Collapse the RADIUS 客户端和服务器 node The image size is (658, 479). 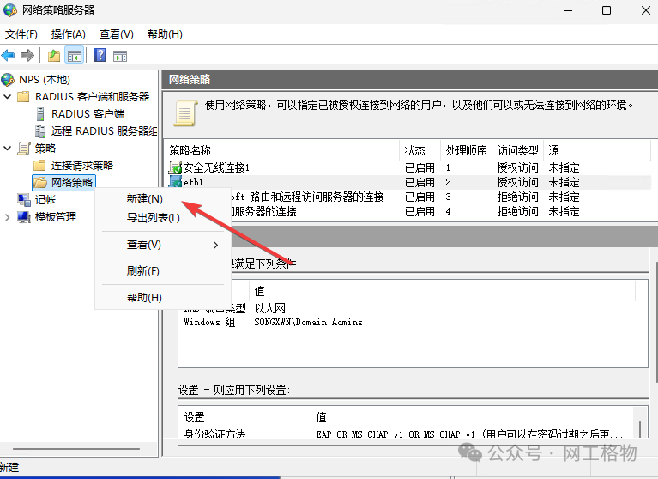click(7, 97)
